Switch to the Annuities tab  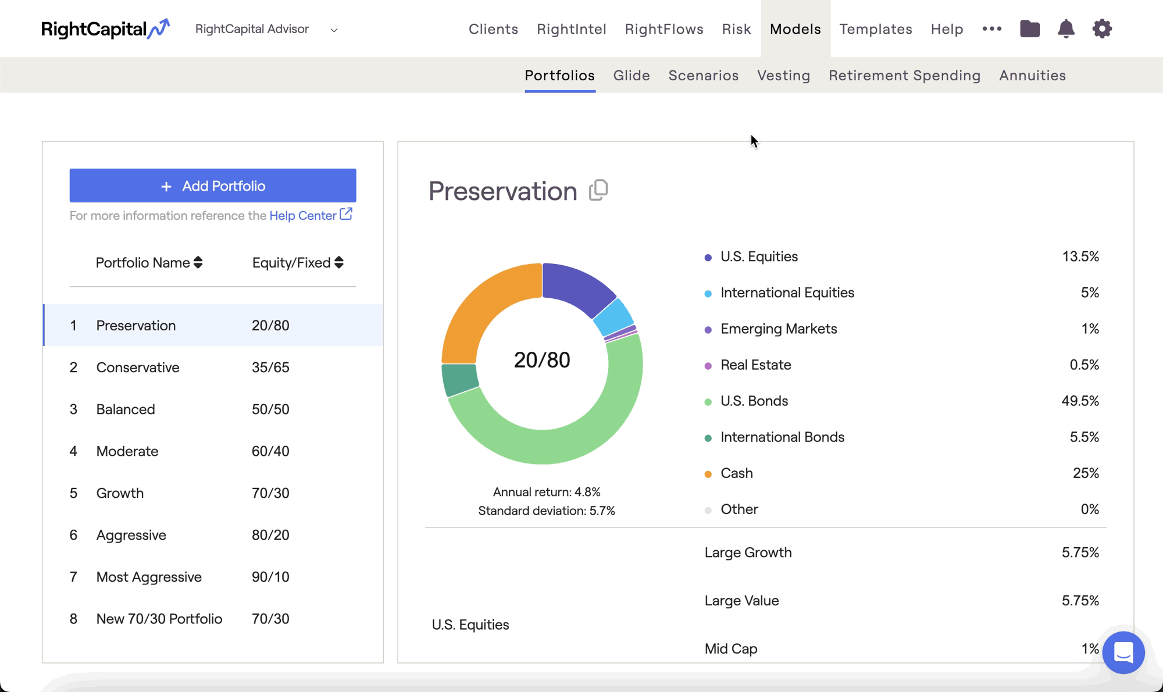point(1032,76)
